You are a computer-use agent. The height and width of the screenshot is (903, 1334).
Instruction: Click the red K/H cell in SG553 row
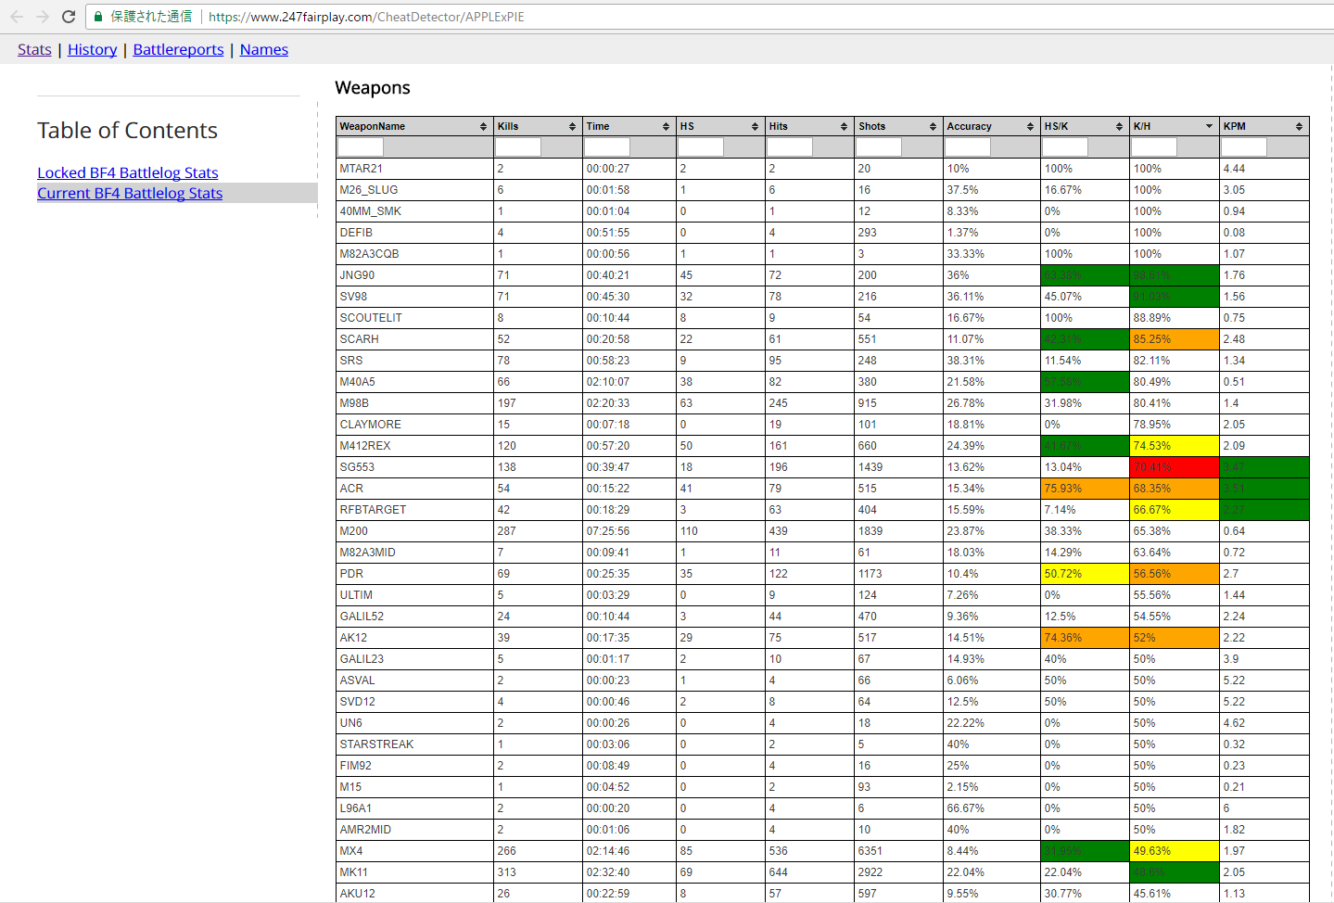click(x=1174, y=467)
